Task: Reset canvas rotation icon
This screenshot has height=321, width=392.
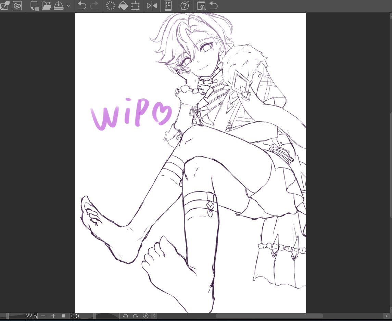Action: [146, 316]
